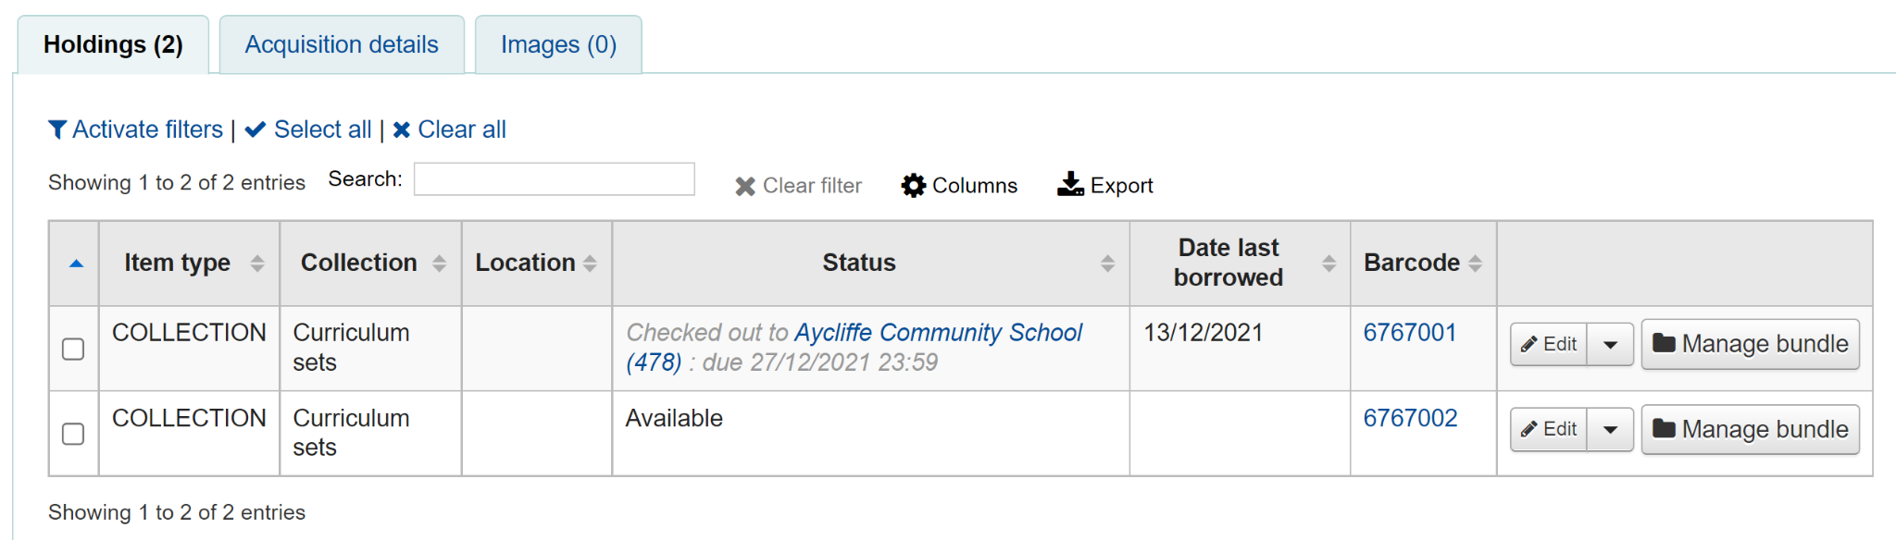Sort by the Barcode column arrows

pos(1475,263)
